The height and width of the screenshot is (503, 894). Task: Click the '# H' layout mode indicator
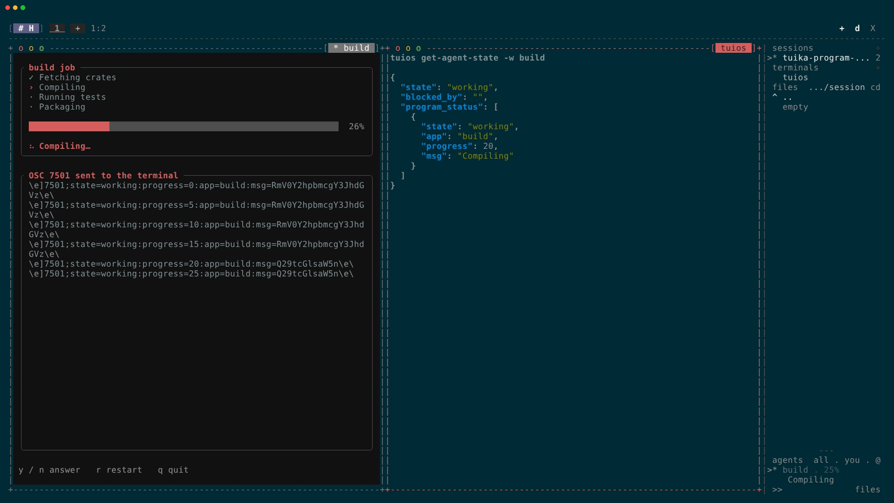26,28
